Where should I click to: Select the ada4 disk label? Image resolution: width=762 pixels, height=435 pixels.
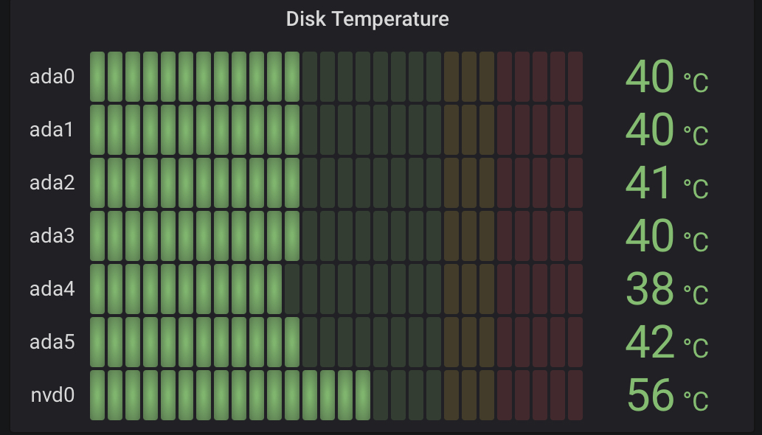tap(52, 289)
